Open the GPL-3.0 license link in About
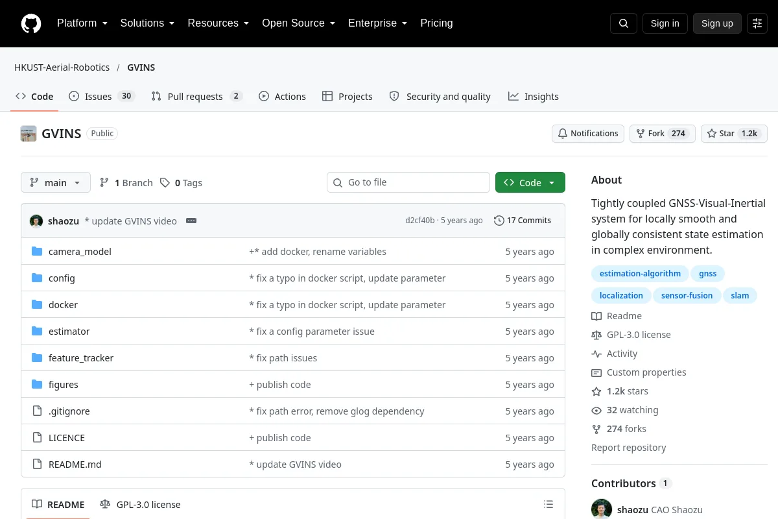This screenshot has width=778, height=519. pos(631,335)
